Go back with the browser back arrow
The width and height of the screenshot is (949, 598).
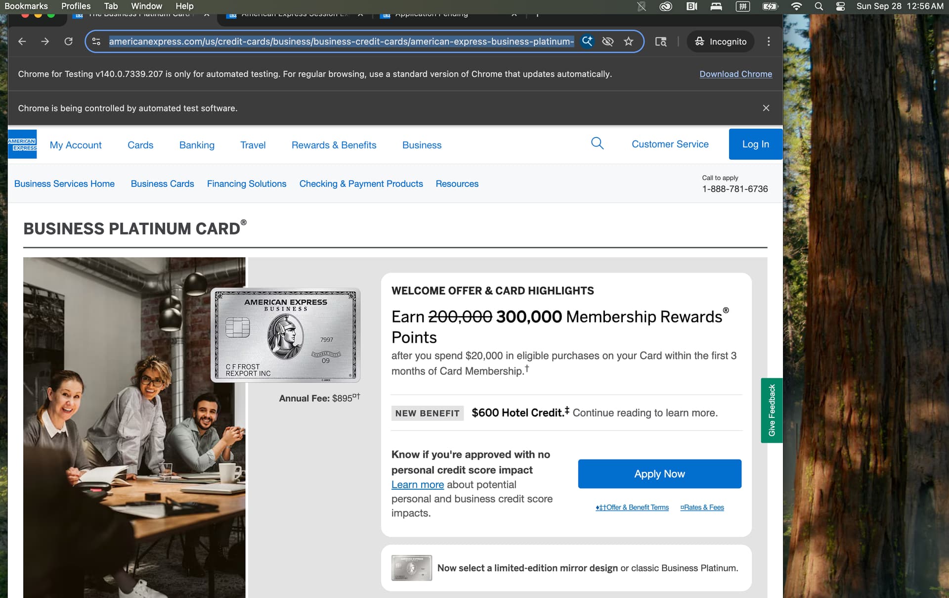(22, 42)
